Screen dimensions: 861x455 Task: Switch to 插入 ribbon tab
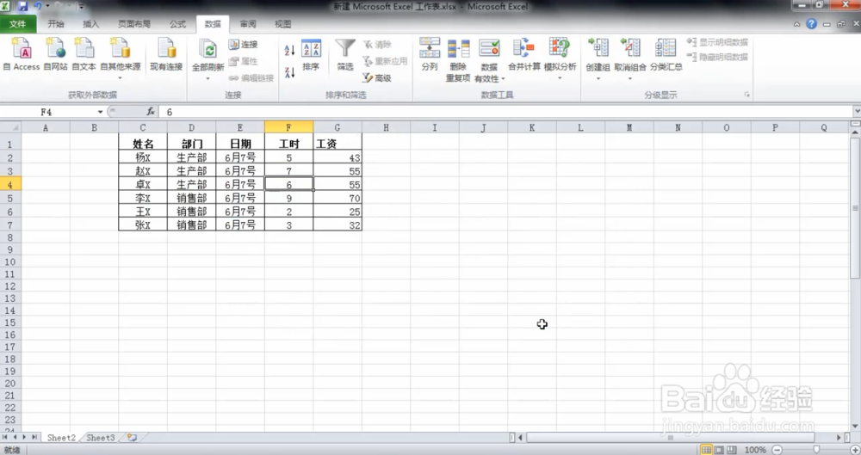coord(90,24)
